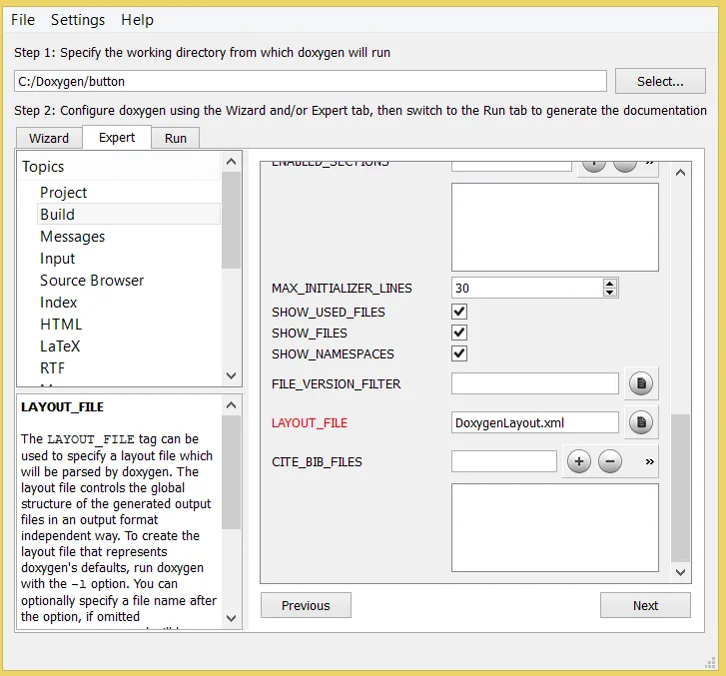Select the Expert tab
Screen dimensions: 726x676
pos(117,137)
